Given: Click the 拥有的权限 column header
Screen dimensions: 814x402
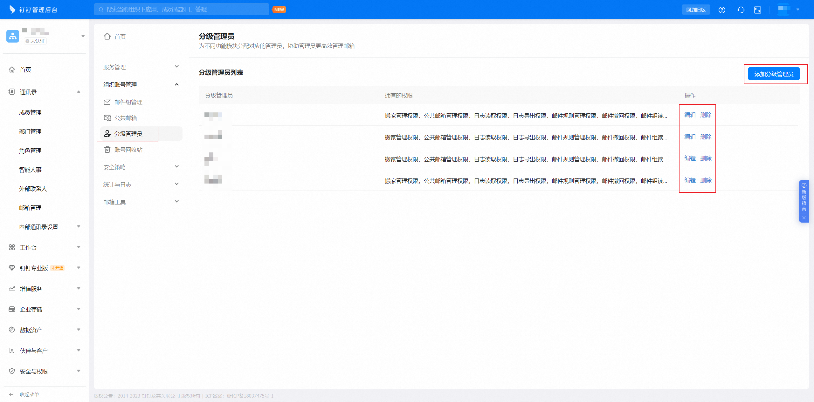Looking at the screenshot, I should pyautogui.click(x=399, y=95).
